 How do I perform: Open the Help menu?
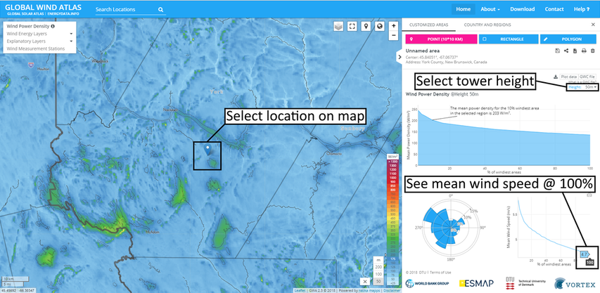click(x=582, y=9)
